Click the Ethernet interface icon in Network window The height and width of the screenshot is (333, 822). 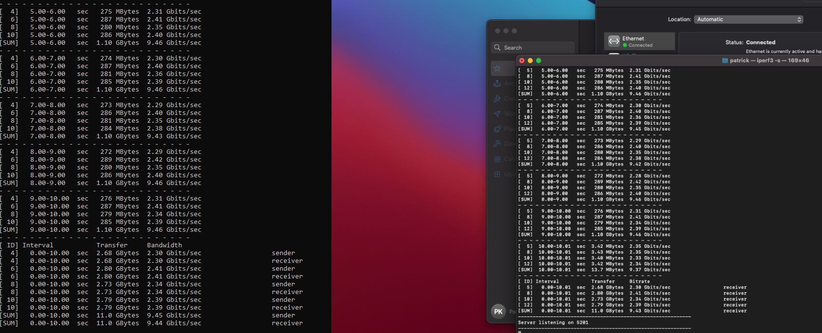click(614, 41)
